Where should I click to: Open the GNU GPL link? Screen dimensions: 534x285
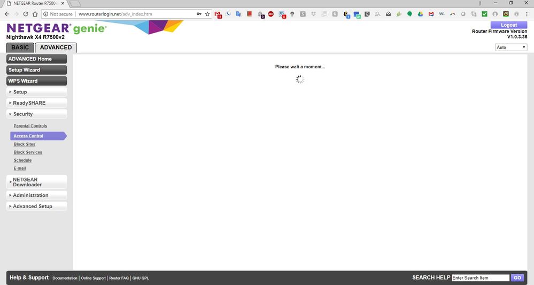[x=141, y=278]
